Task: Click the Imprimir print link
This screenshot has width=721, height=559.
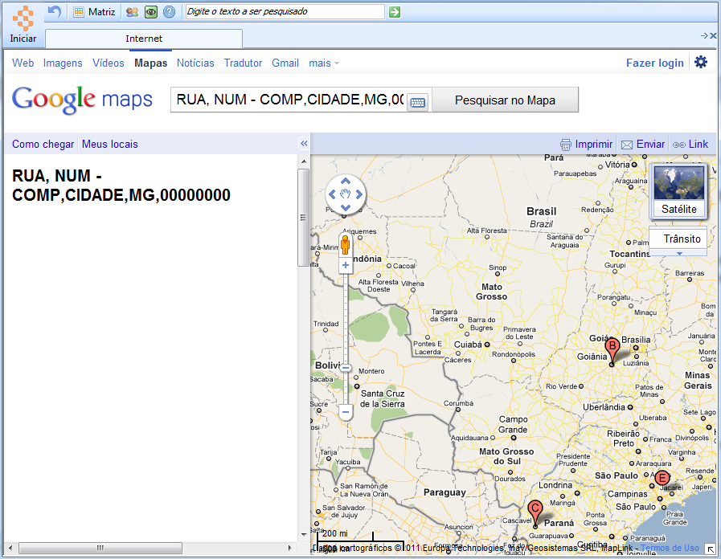Action: (x=586, y=145)
